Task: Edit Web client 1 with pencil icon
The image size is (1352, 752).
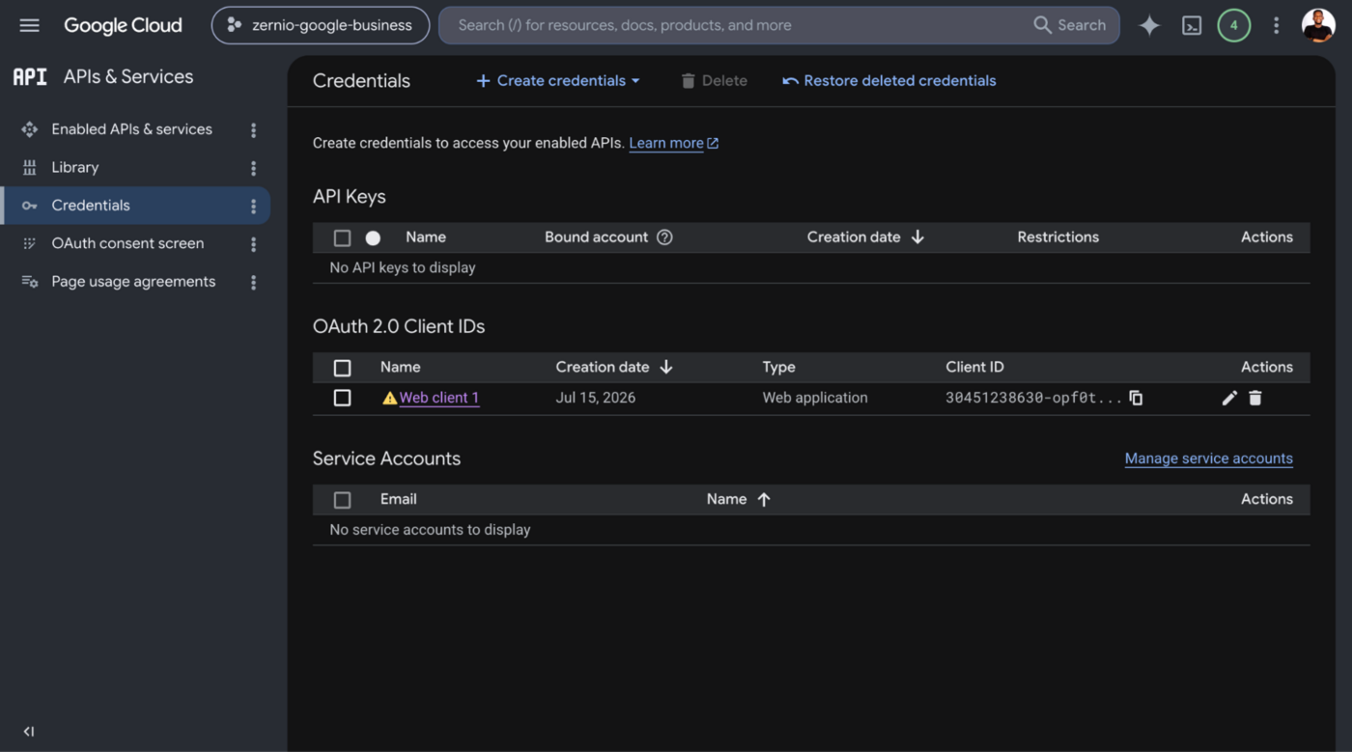Action: click(1229, 398)
